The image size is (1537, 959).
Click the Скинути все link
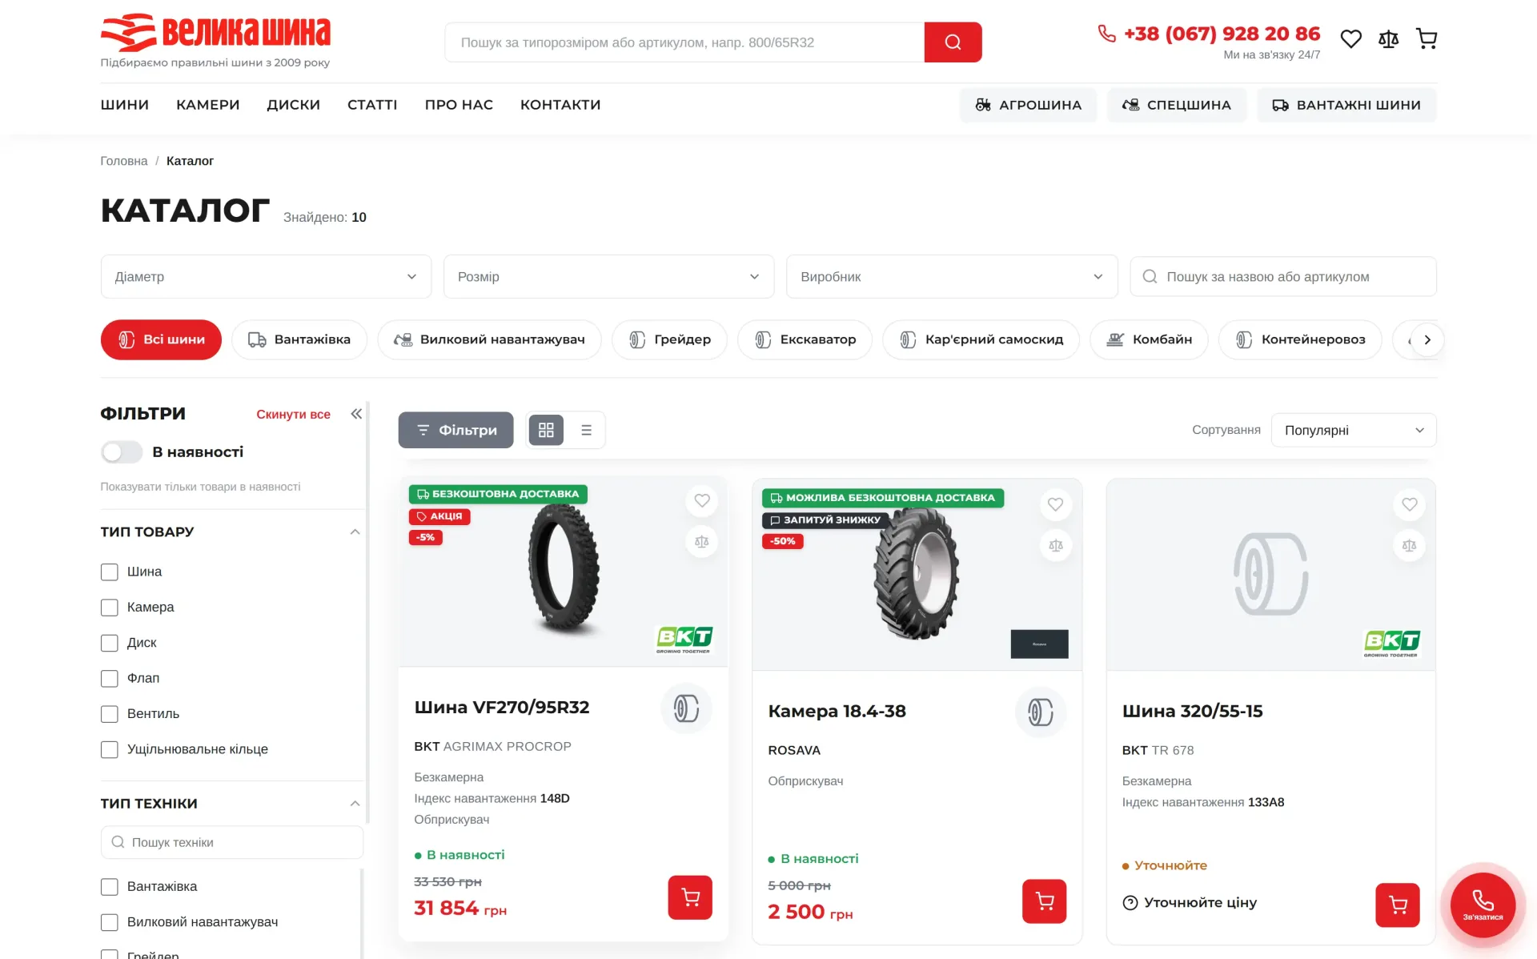(293, 414)
